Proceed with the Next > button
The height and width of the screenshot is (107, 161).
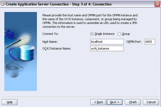(x=115, y=102)
